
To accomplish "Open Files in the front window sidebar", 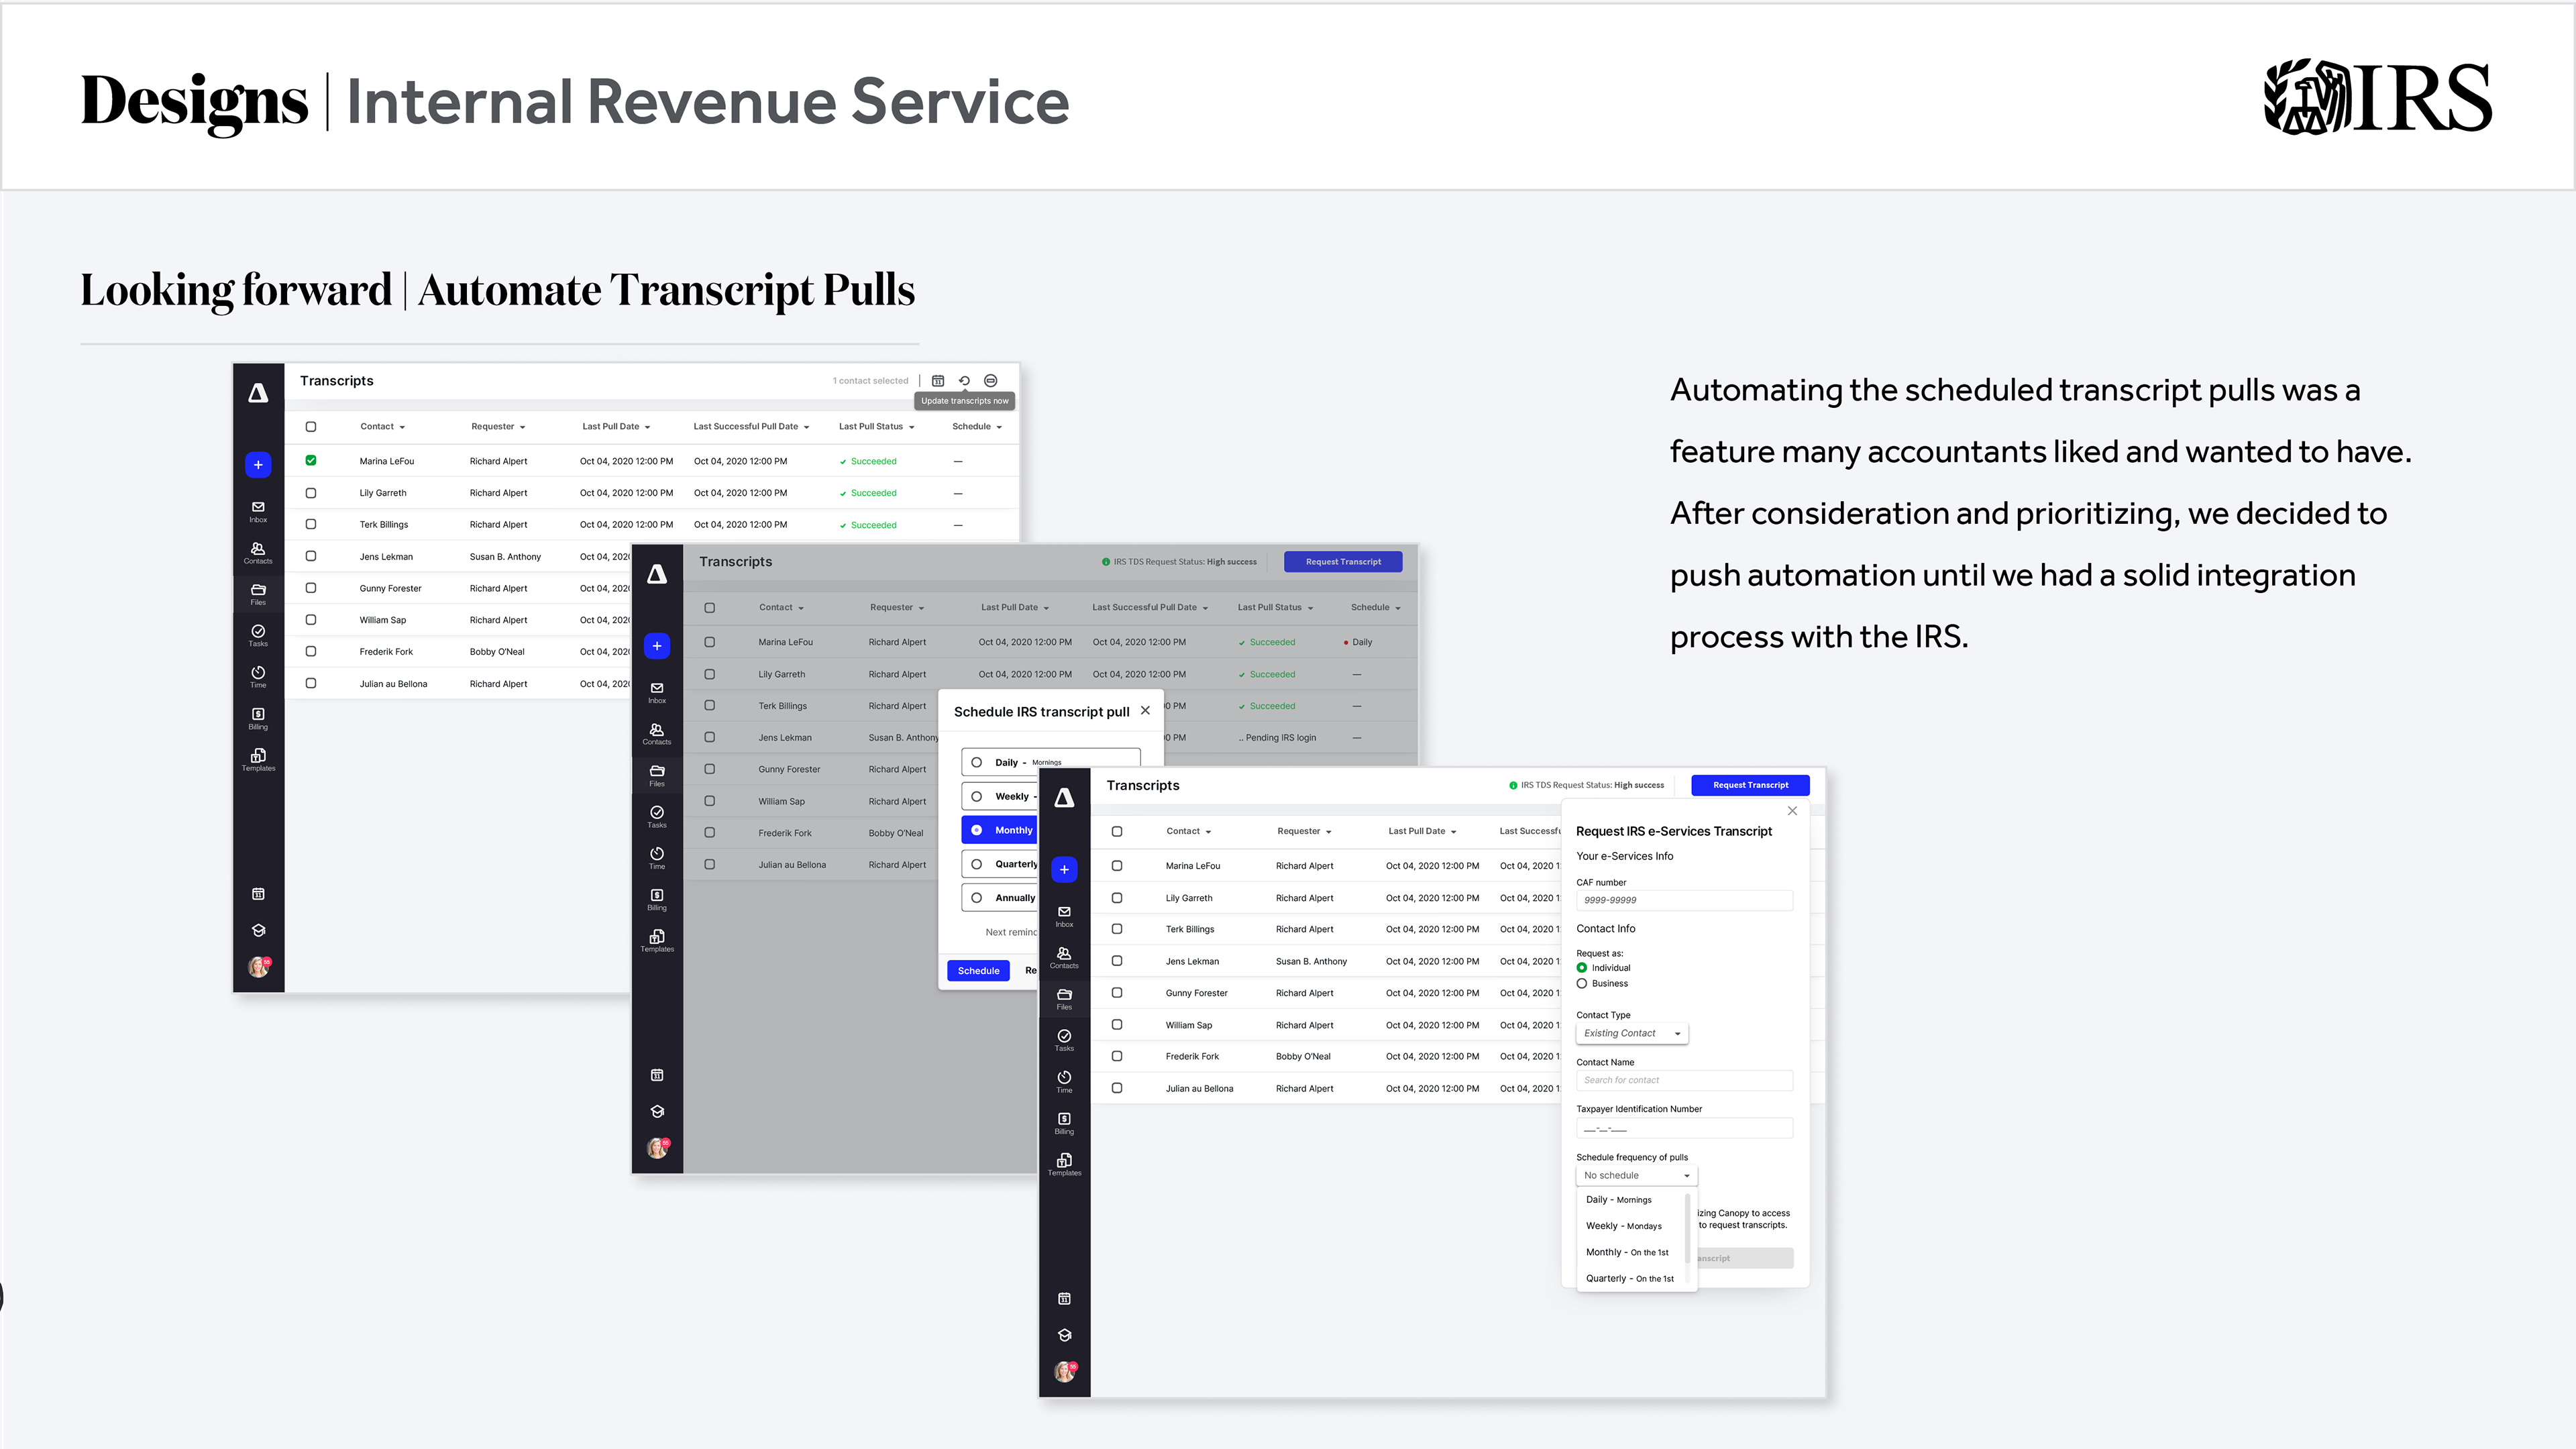I will tap(1064, 999).
